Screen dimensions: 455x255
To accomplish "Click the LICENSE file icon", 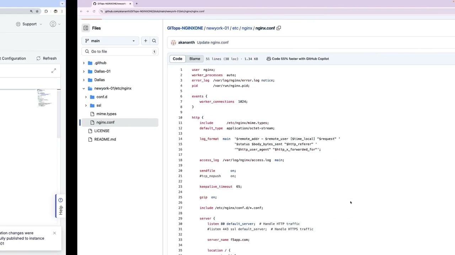I will coord(90,131).
